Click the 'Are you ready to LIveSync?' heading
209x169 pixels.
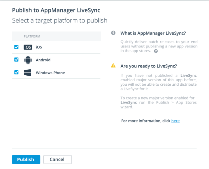click(x=149, y=66)
